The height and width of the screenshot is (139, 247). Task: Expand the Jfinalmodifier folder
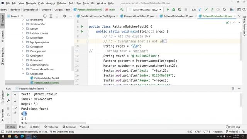pyautogui.click(x=23, y=24)
